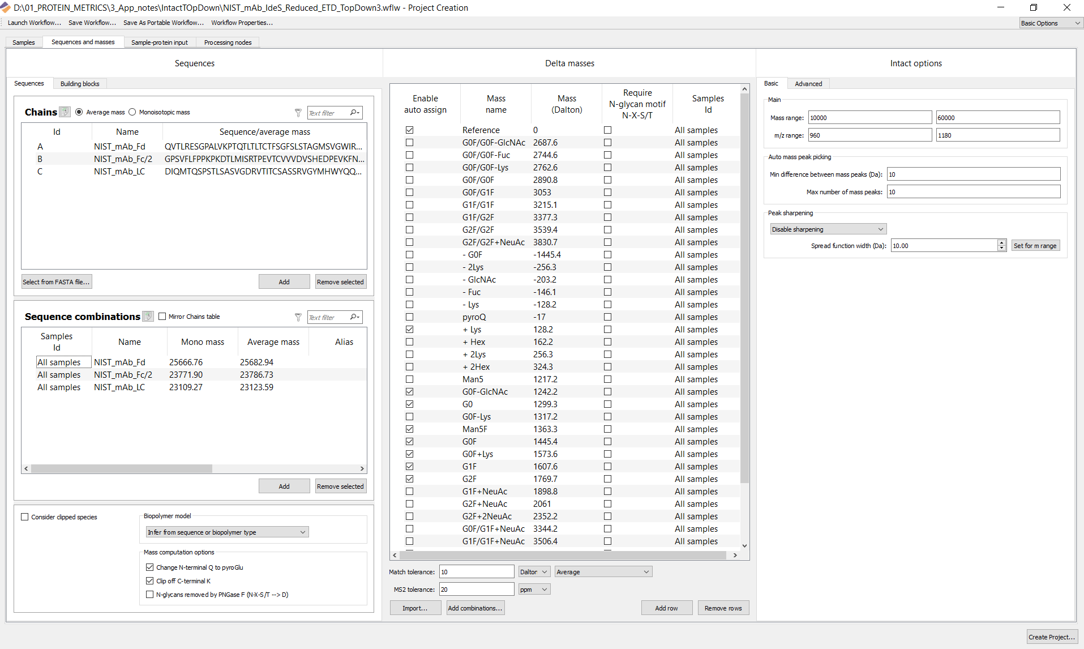
Task: Click Save Workflow menu item
Action: 92,23
